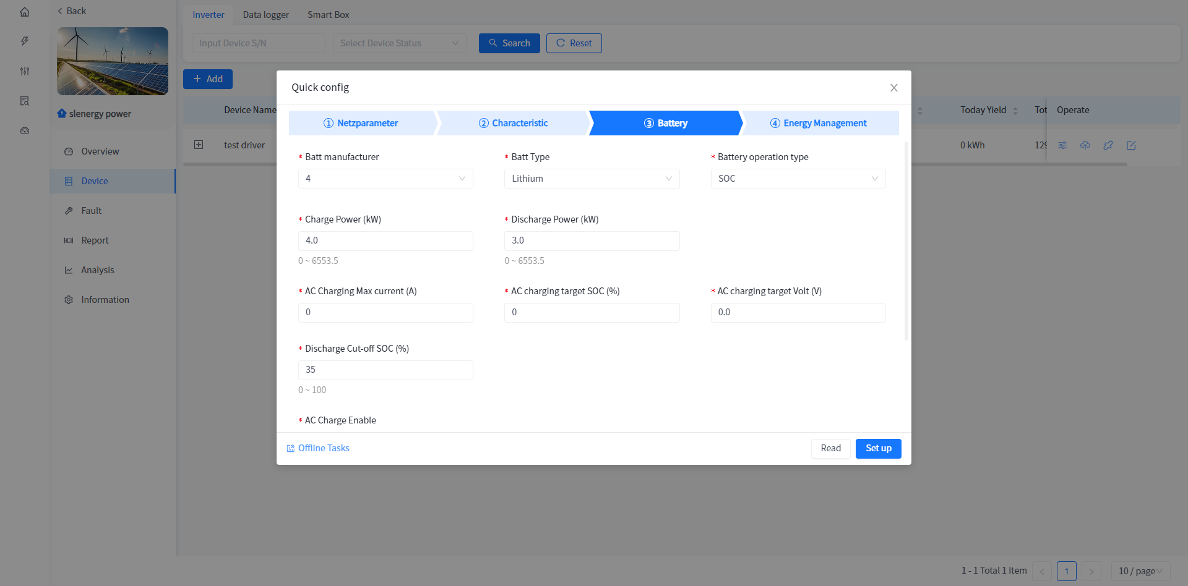Click the gauge dashboard icon in sidebar

(x=25, y=130)
